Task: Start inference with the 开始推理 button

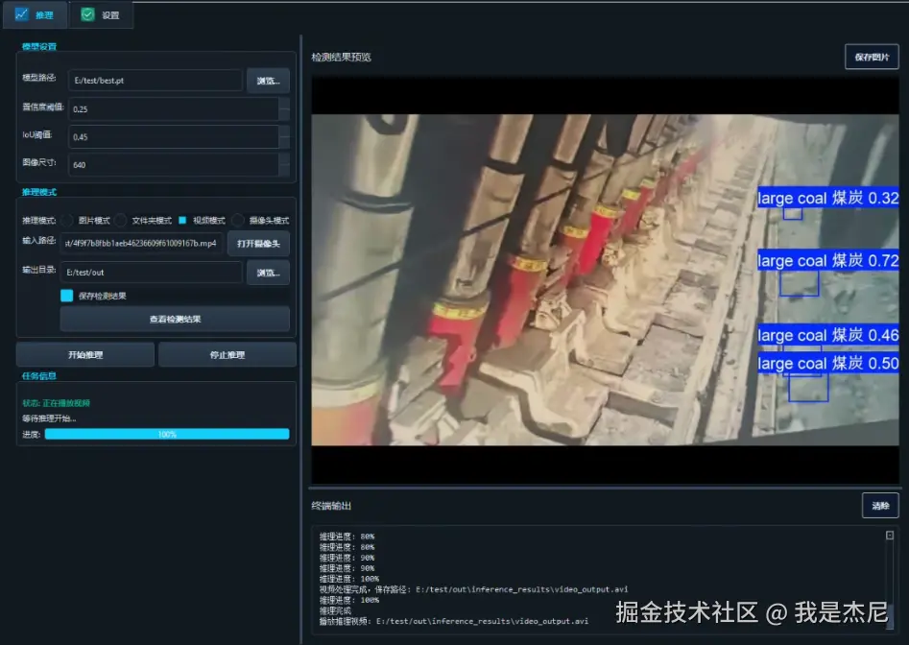Action: [x=85, y=353]
